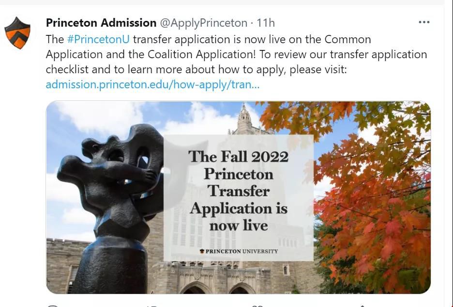The width and height of the screenshot is (453, 307).
Task: Open the tweet's more options ellipsis
Action: 424,22
